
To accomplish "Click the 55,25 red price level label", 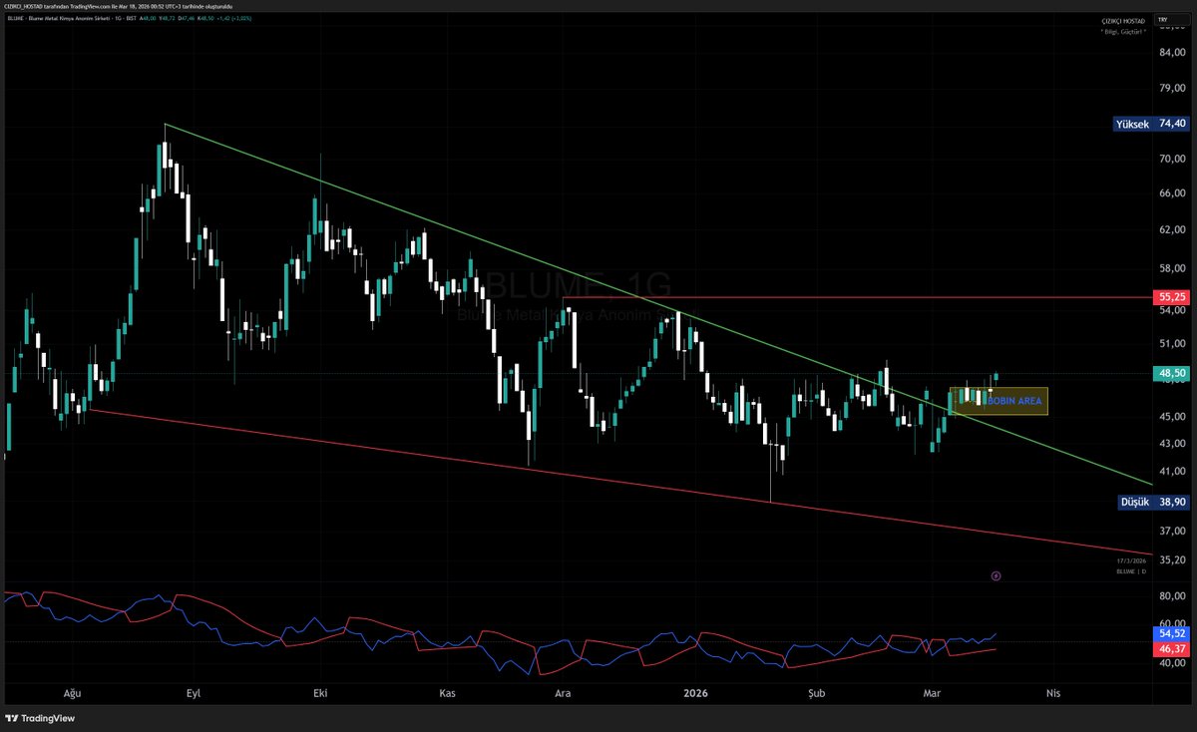I will [x=1171, y=297].
